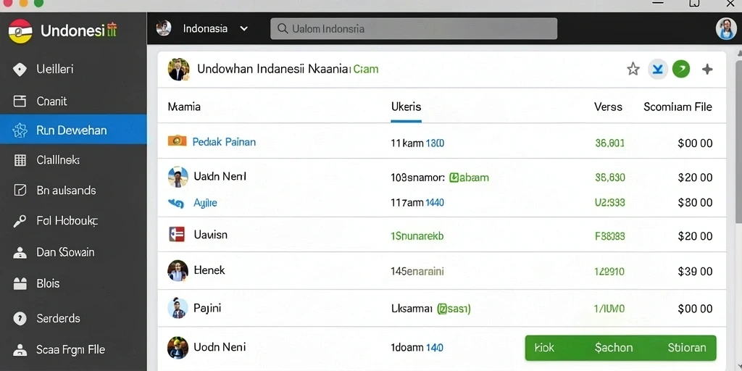
Task: Open the Ayilre link in list
Action: [205, 203]
